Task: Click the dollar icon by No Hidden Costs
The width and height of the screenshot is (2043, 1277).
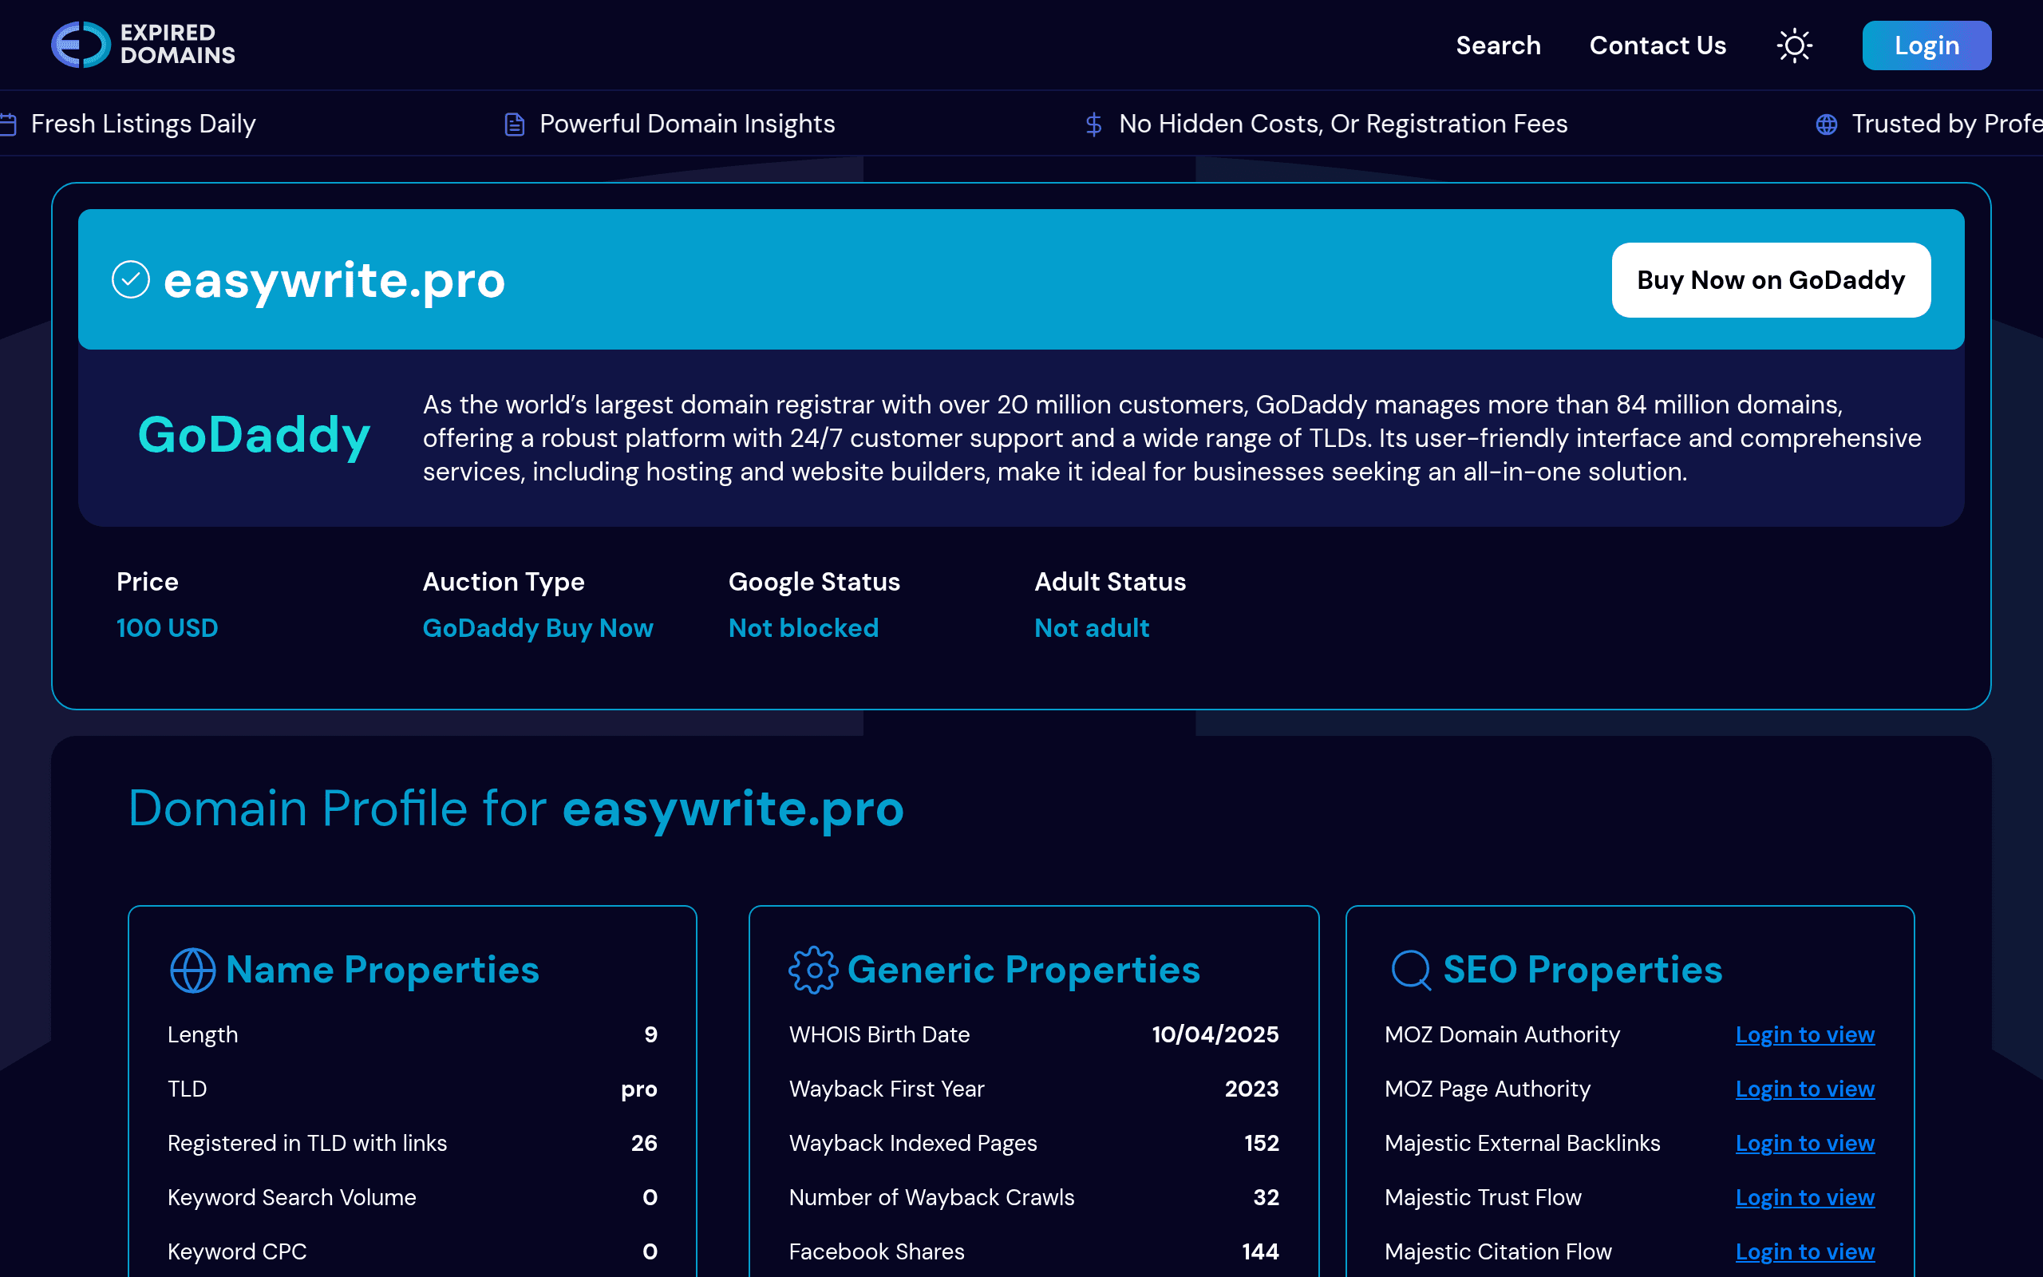Action: 1093,125
